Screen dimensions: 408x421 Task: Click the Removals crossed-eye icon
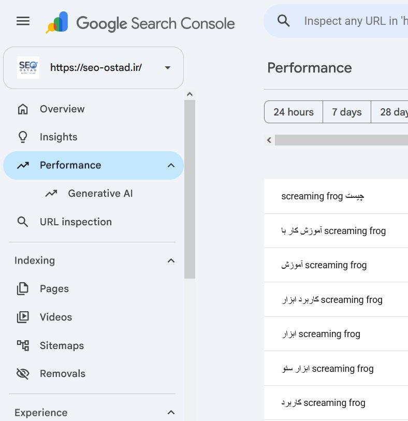click(23, 373)
